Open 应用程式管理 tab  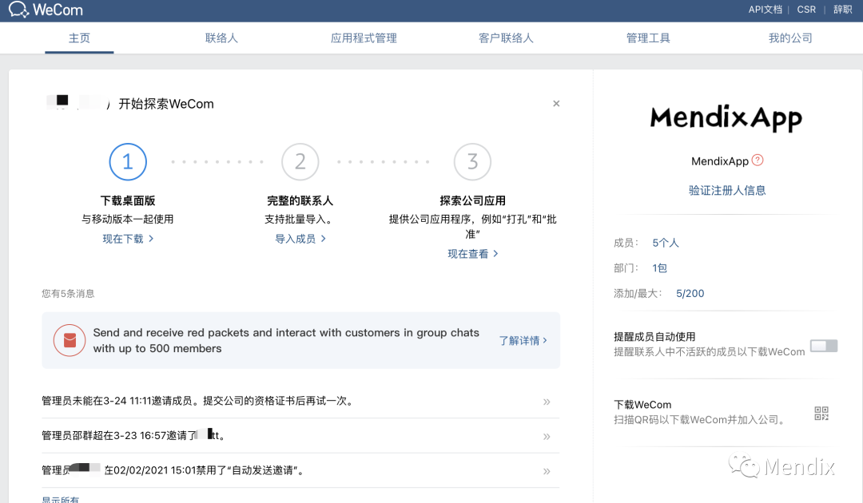click(x=364, y=38)
